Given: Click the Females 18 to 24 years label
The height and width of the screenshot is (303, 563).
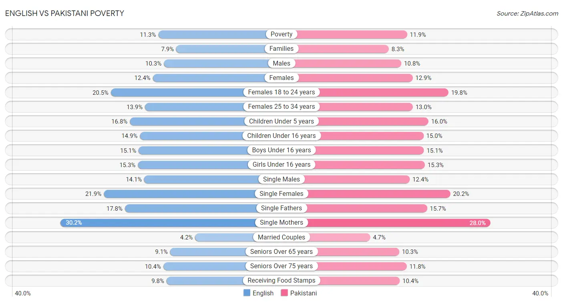Looking at the screenshot, I should click(281, 92).
